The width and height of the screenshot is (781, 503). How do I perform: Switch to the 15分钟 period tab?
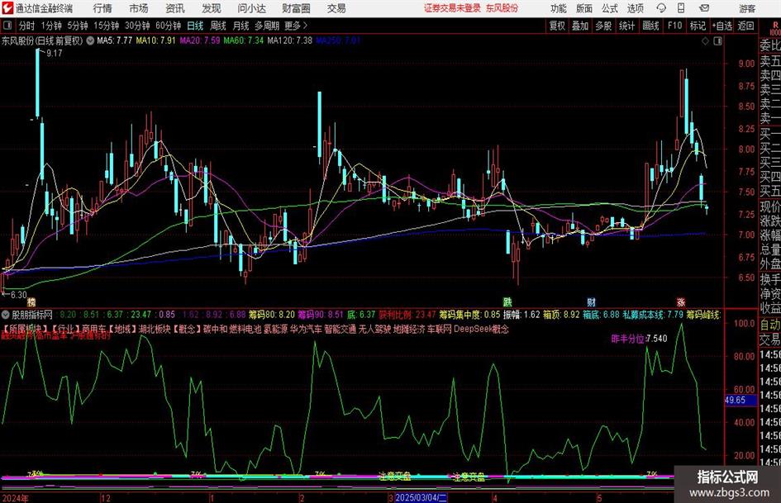tap(106, 26)
